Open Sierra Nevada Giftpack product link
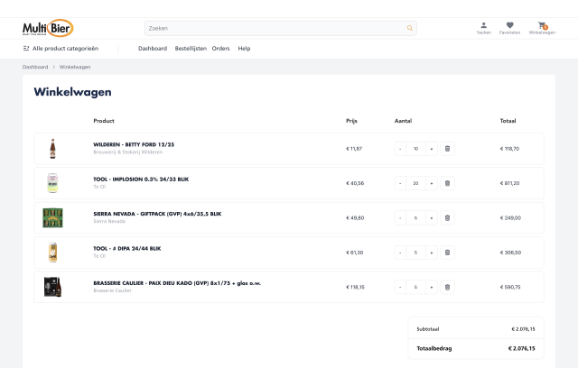Screen dimensions: 578x368 click(157, 214)
